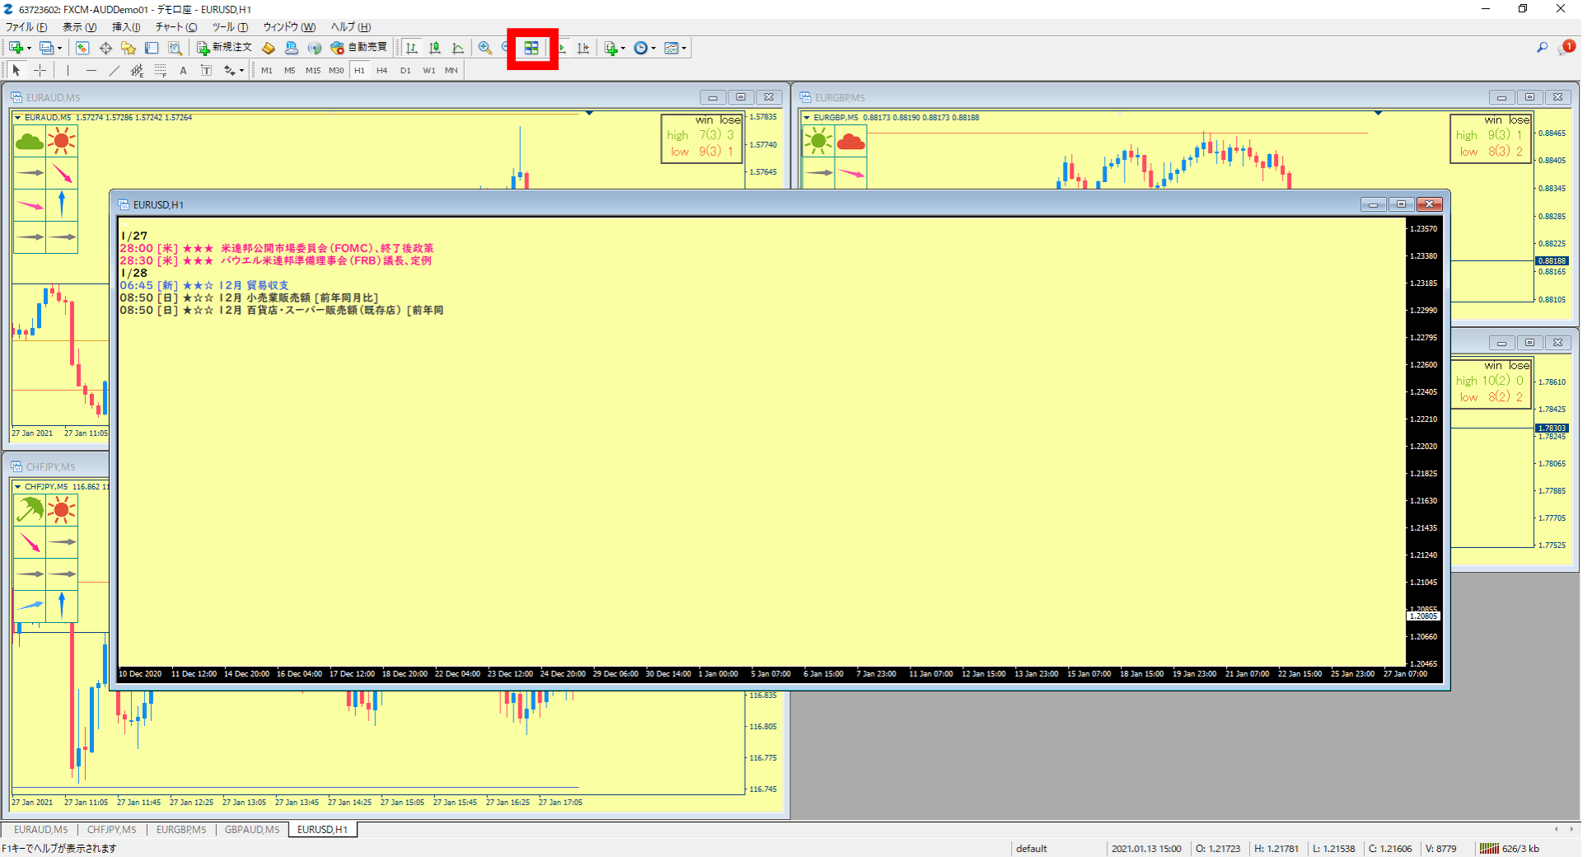Open search magnifier at top right
Image resolution: width=1592 pixels, height=857 pixels.
pos(1542,48)
